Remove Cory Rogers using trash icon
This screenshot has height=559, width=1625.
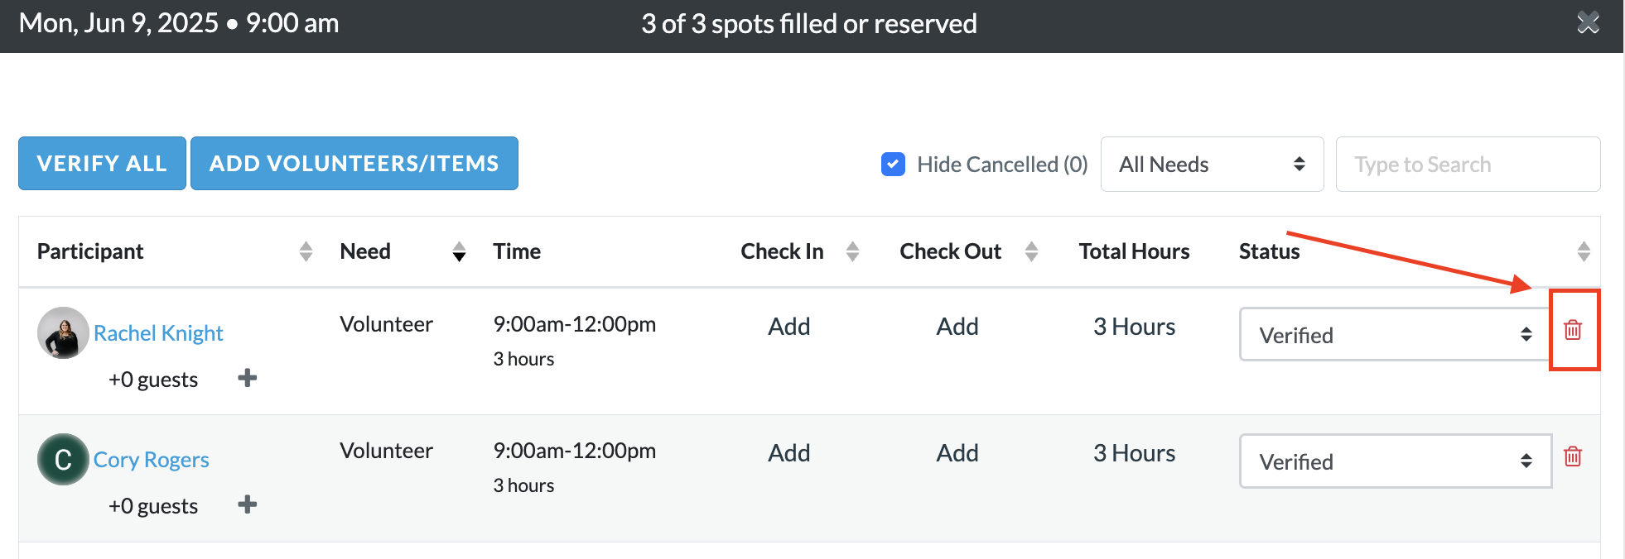(x=1573, y=456)
